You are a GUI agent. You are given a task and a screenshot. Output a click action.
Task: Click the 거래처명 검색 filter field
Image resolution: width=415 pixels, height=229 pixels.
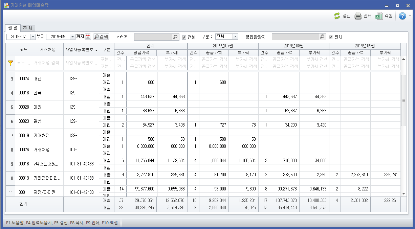pyautogui.click(x=47, y=63)
